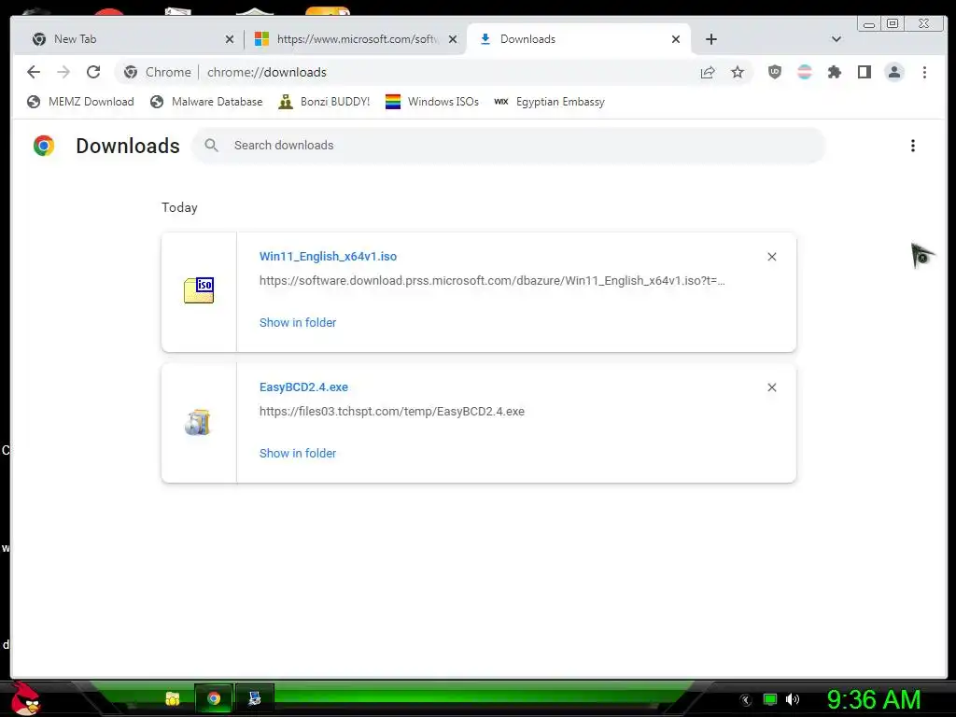956x717 pixels.
Task: Open the uBlock Origin shield extension
Action: click(x=774, y=72)
